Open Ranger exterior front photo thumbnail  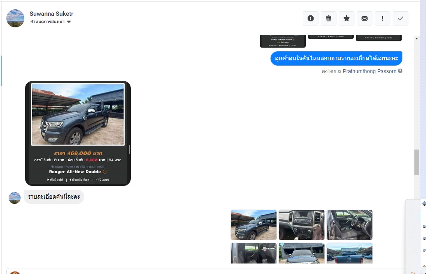coord(254,225)
